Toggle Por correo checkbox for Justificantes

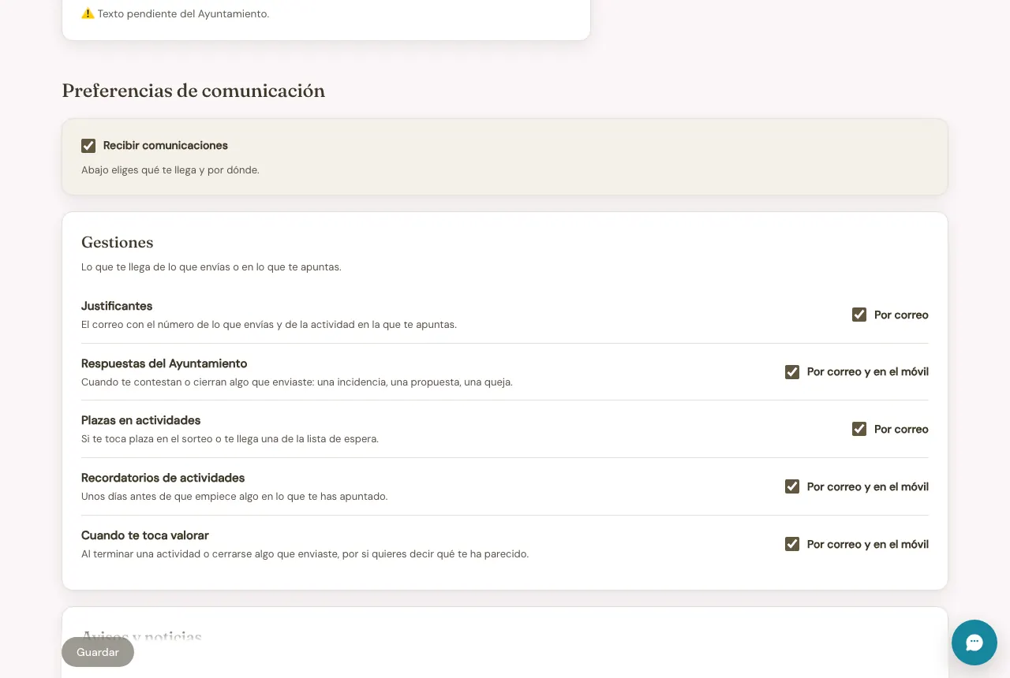tap(859, 315)
